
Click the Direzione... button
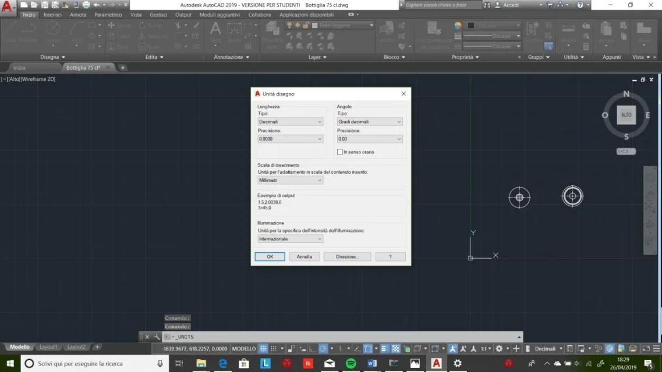click(347, 256)
